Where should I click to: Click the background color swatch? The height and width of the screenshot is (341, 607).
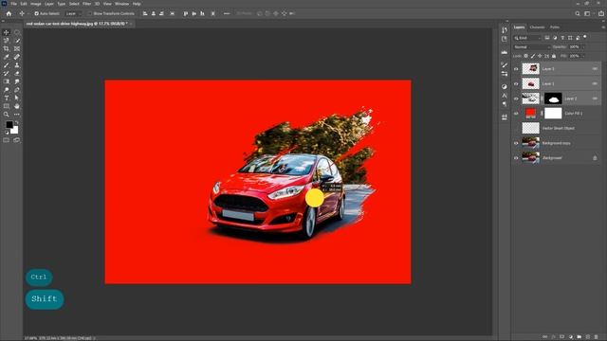tap(15, 131)
